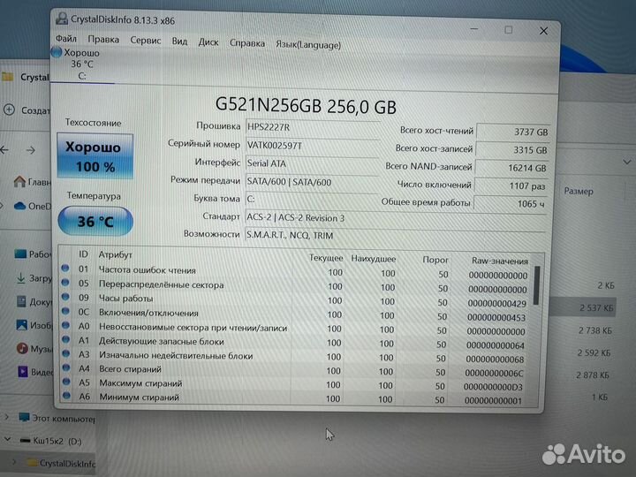This screenshot has width=636, height=477.
Task: Open Изображения item in Explorer sidebar
Action: (34, 325)
